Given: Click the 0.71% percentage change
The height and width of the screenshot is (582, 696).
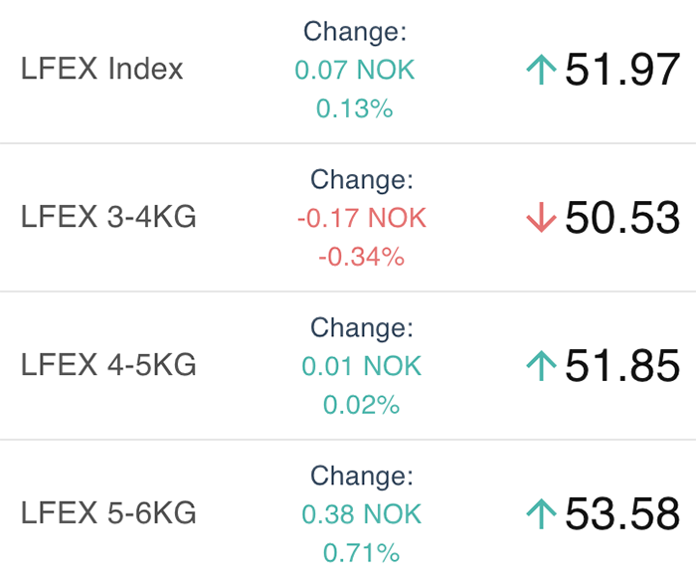Looking at the screenshot, I should coord(361,553).
